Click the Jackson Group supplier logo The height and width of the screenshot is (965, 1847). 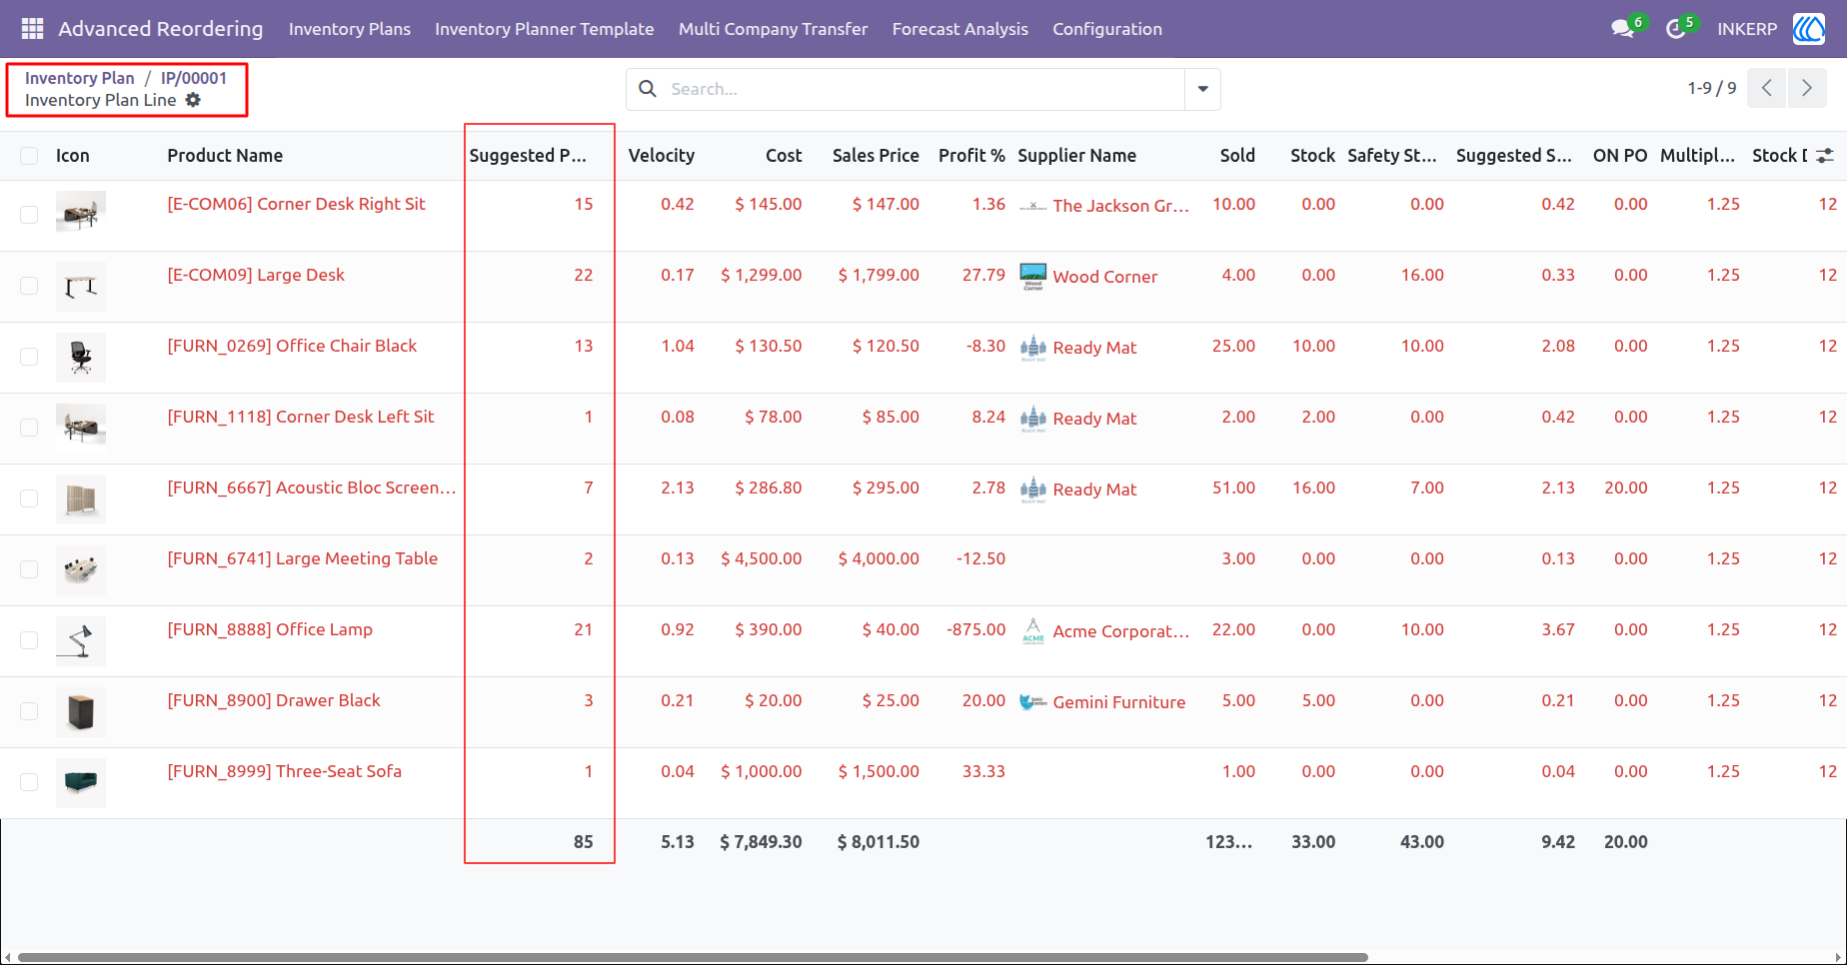pos(1033,206)
